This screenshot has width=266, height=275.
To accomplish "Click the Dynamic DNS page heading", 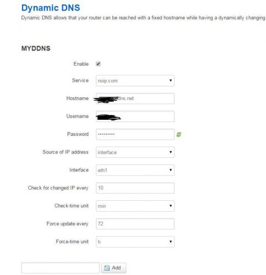I will (x=51, y=8).
